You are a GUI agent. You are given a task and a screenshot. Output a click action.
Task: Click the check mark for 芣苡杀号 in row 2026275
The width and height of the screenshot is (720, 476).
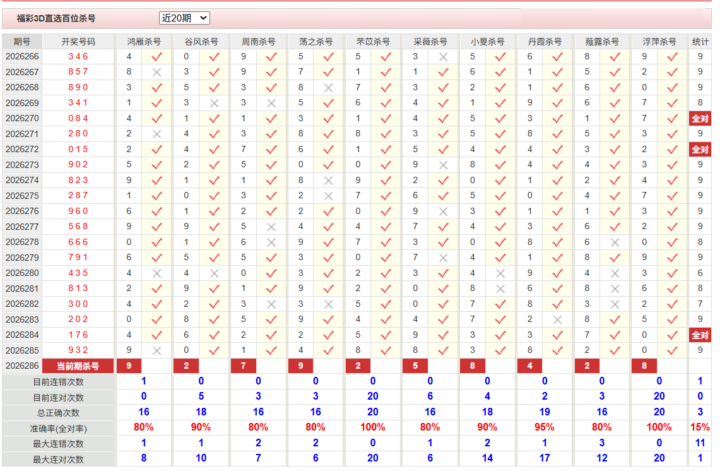pos(386,196)
